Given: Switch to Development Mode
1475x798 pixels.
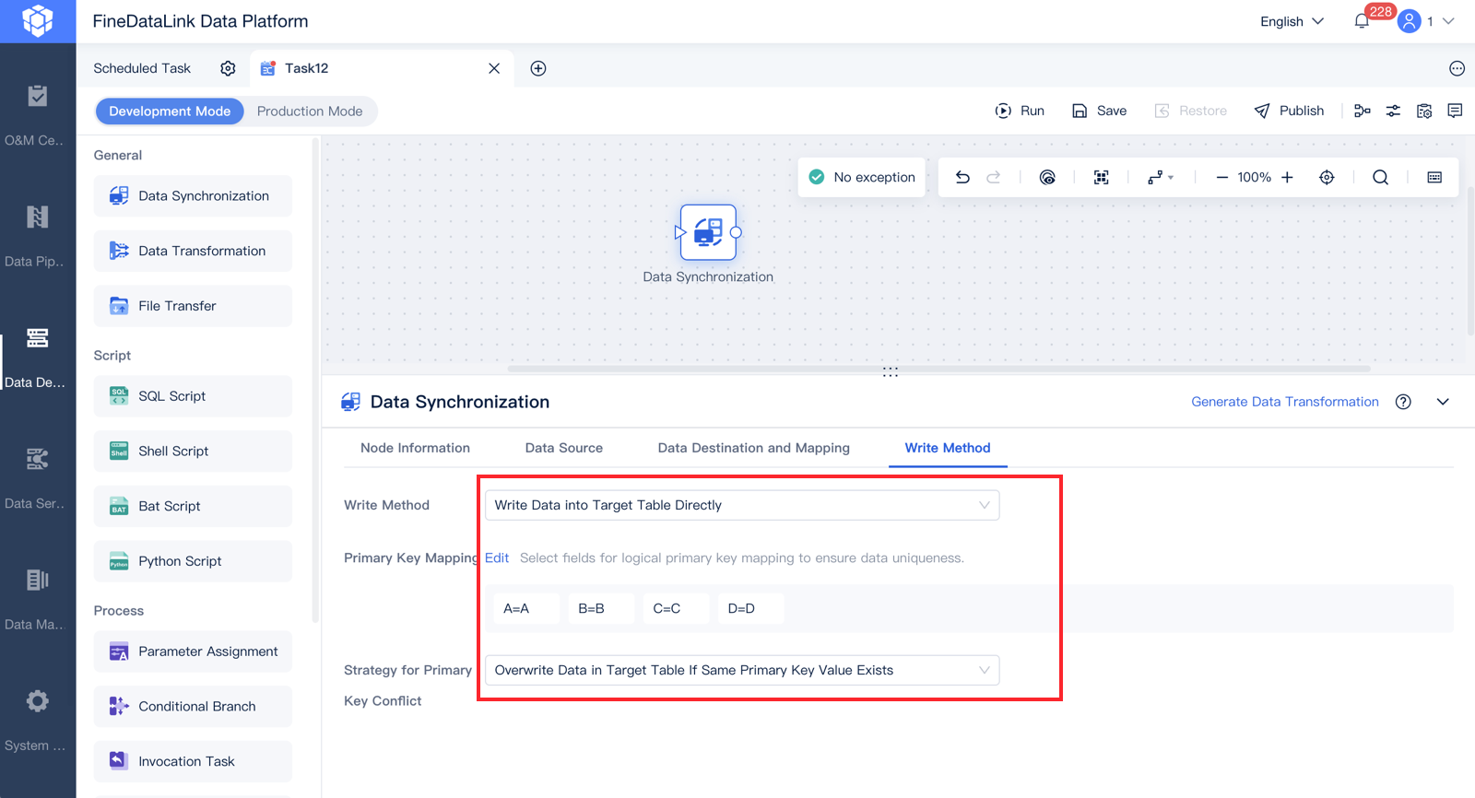Looking at the screenshot, I should (170, 111).
